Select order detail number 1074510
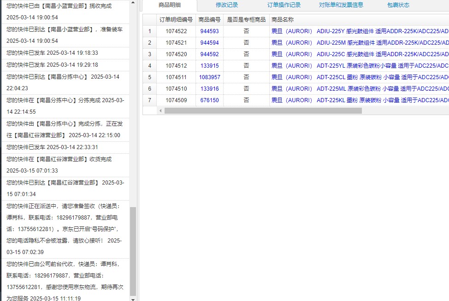The width and height of the screenshot is (449, 301). (176, 89)
